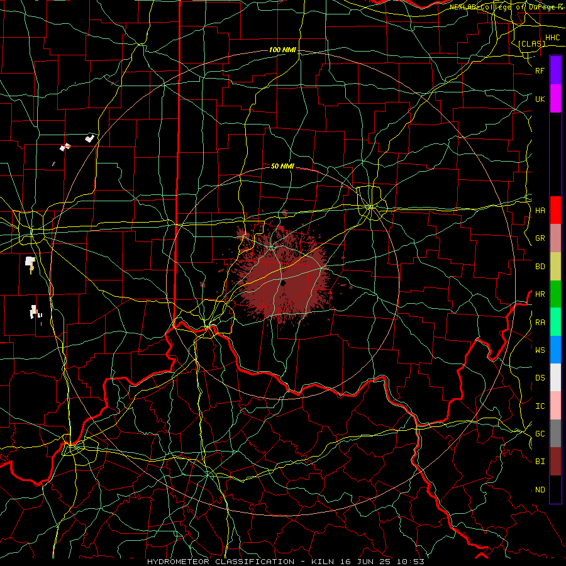Click the HYDROMETEOR CLASSIFICATION KILN title text
Screen dimensions: 566x566
pyautogui.click(x=286, y=562)
